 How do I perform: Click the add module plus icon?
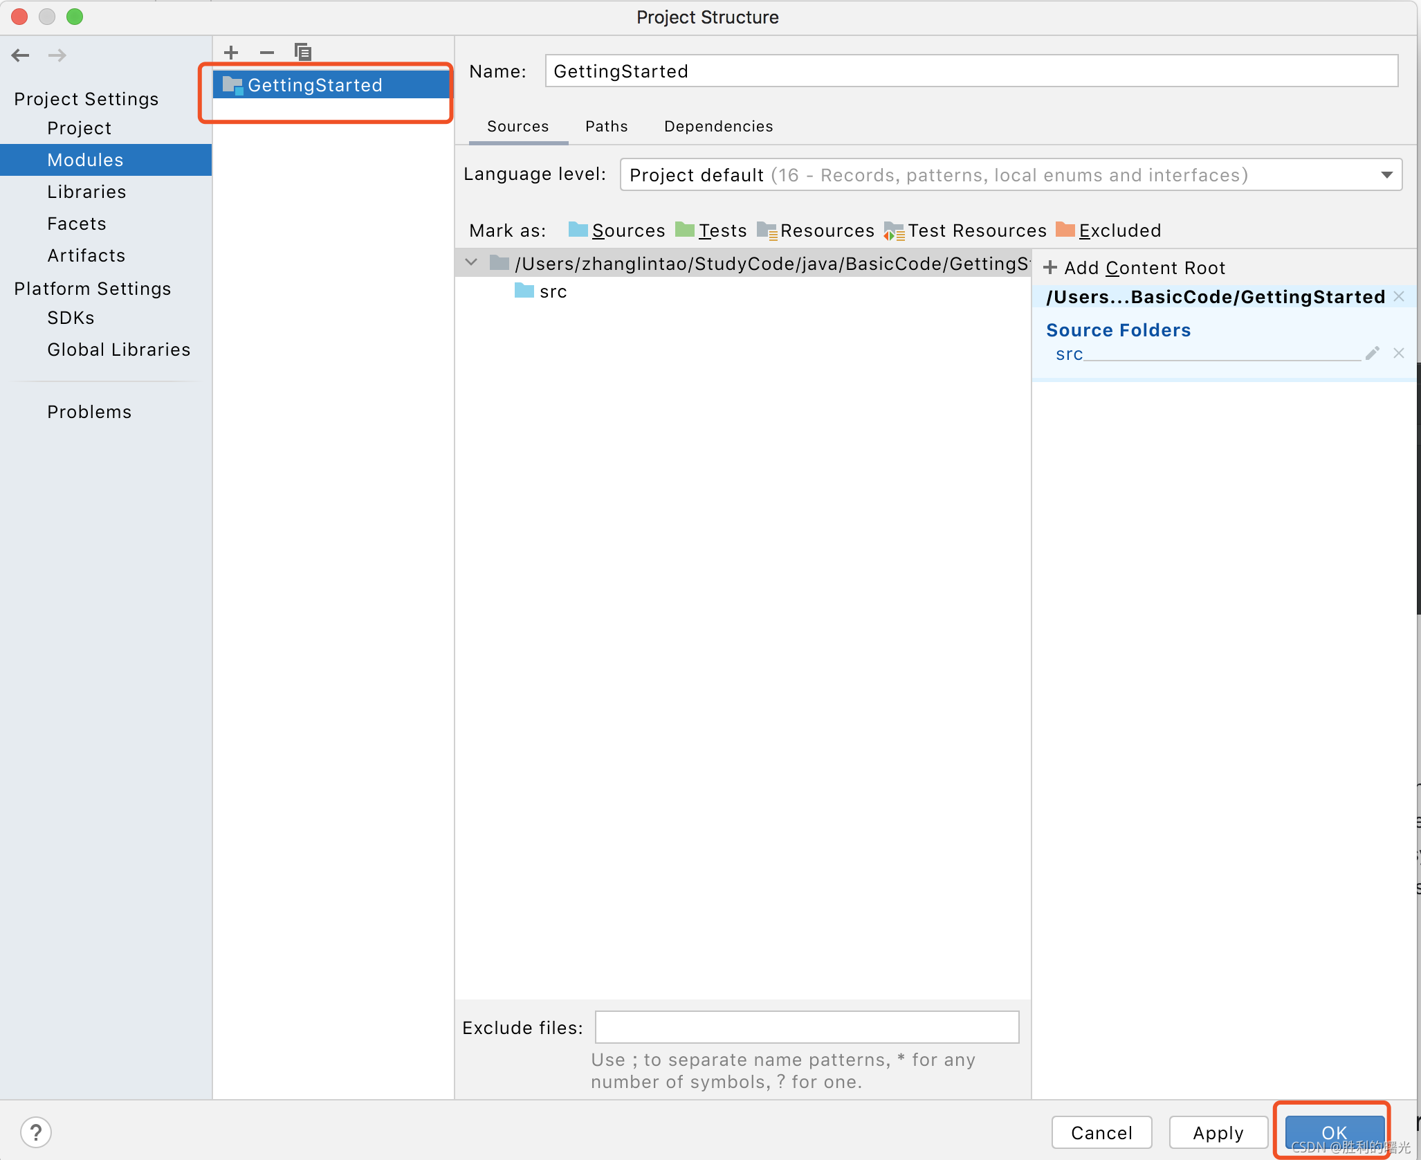(231, 53)
